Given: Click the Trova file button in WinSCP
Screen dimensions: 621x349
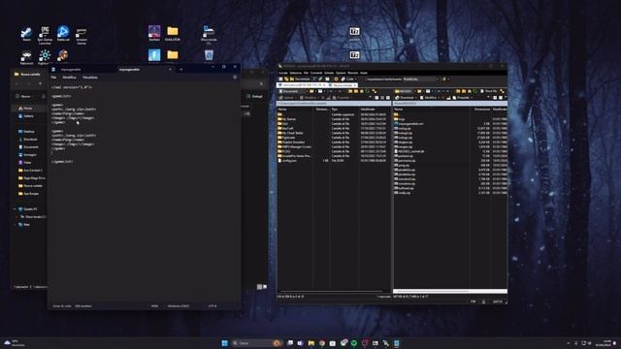Looking at the screenshot, I should coord(489,91).
